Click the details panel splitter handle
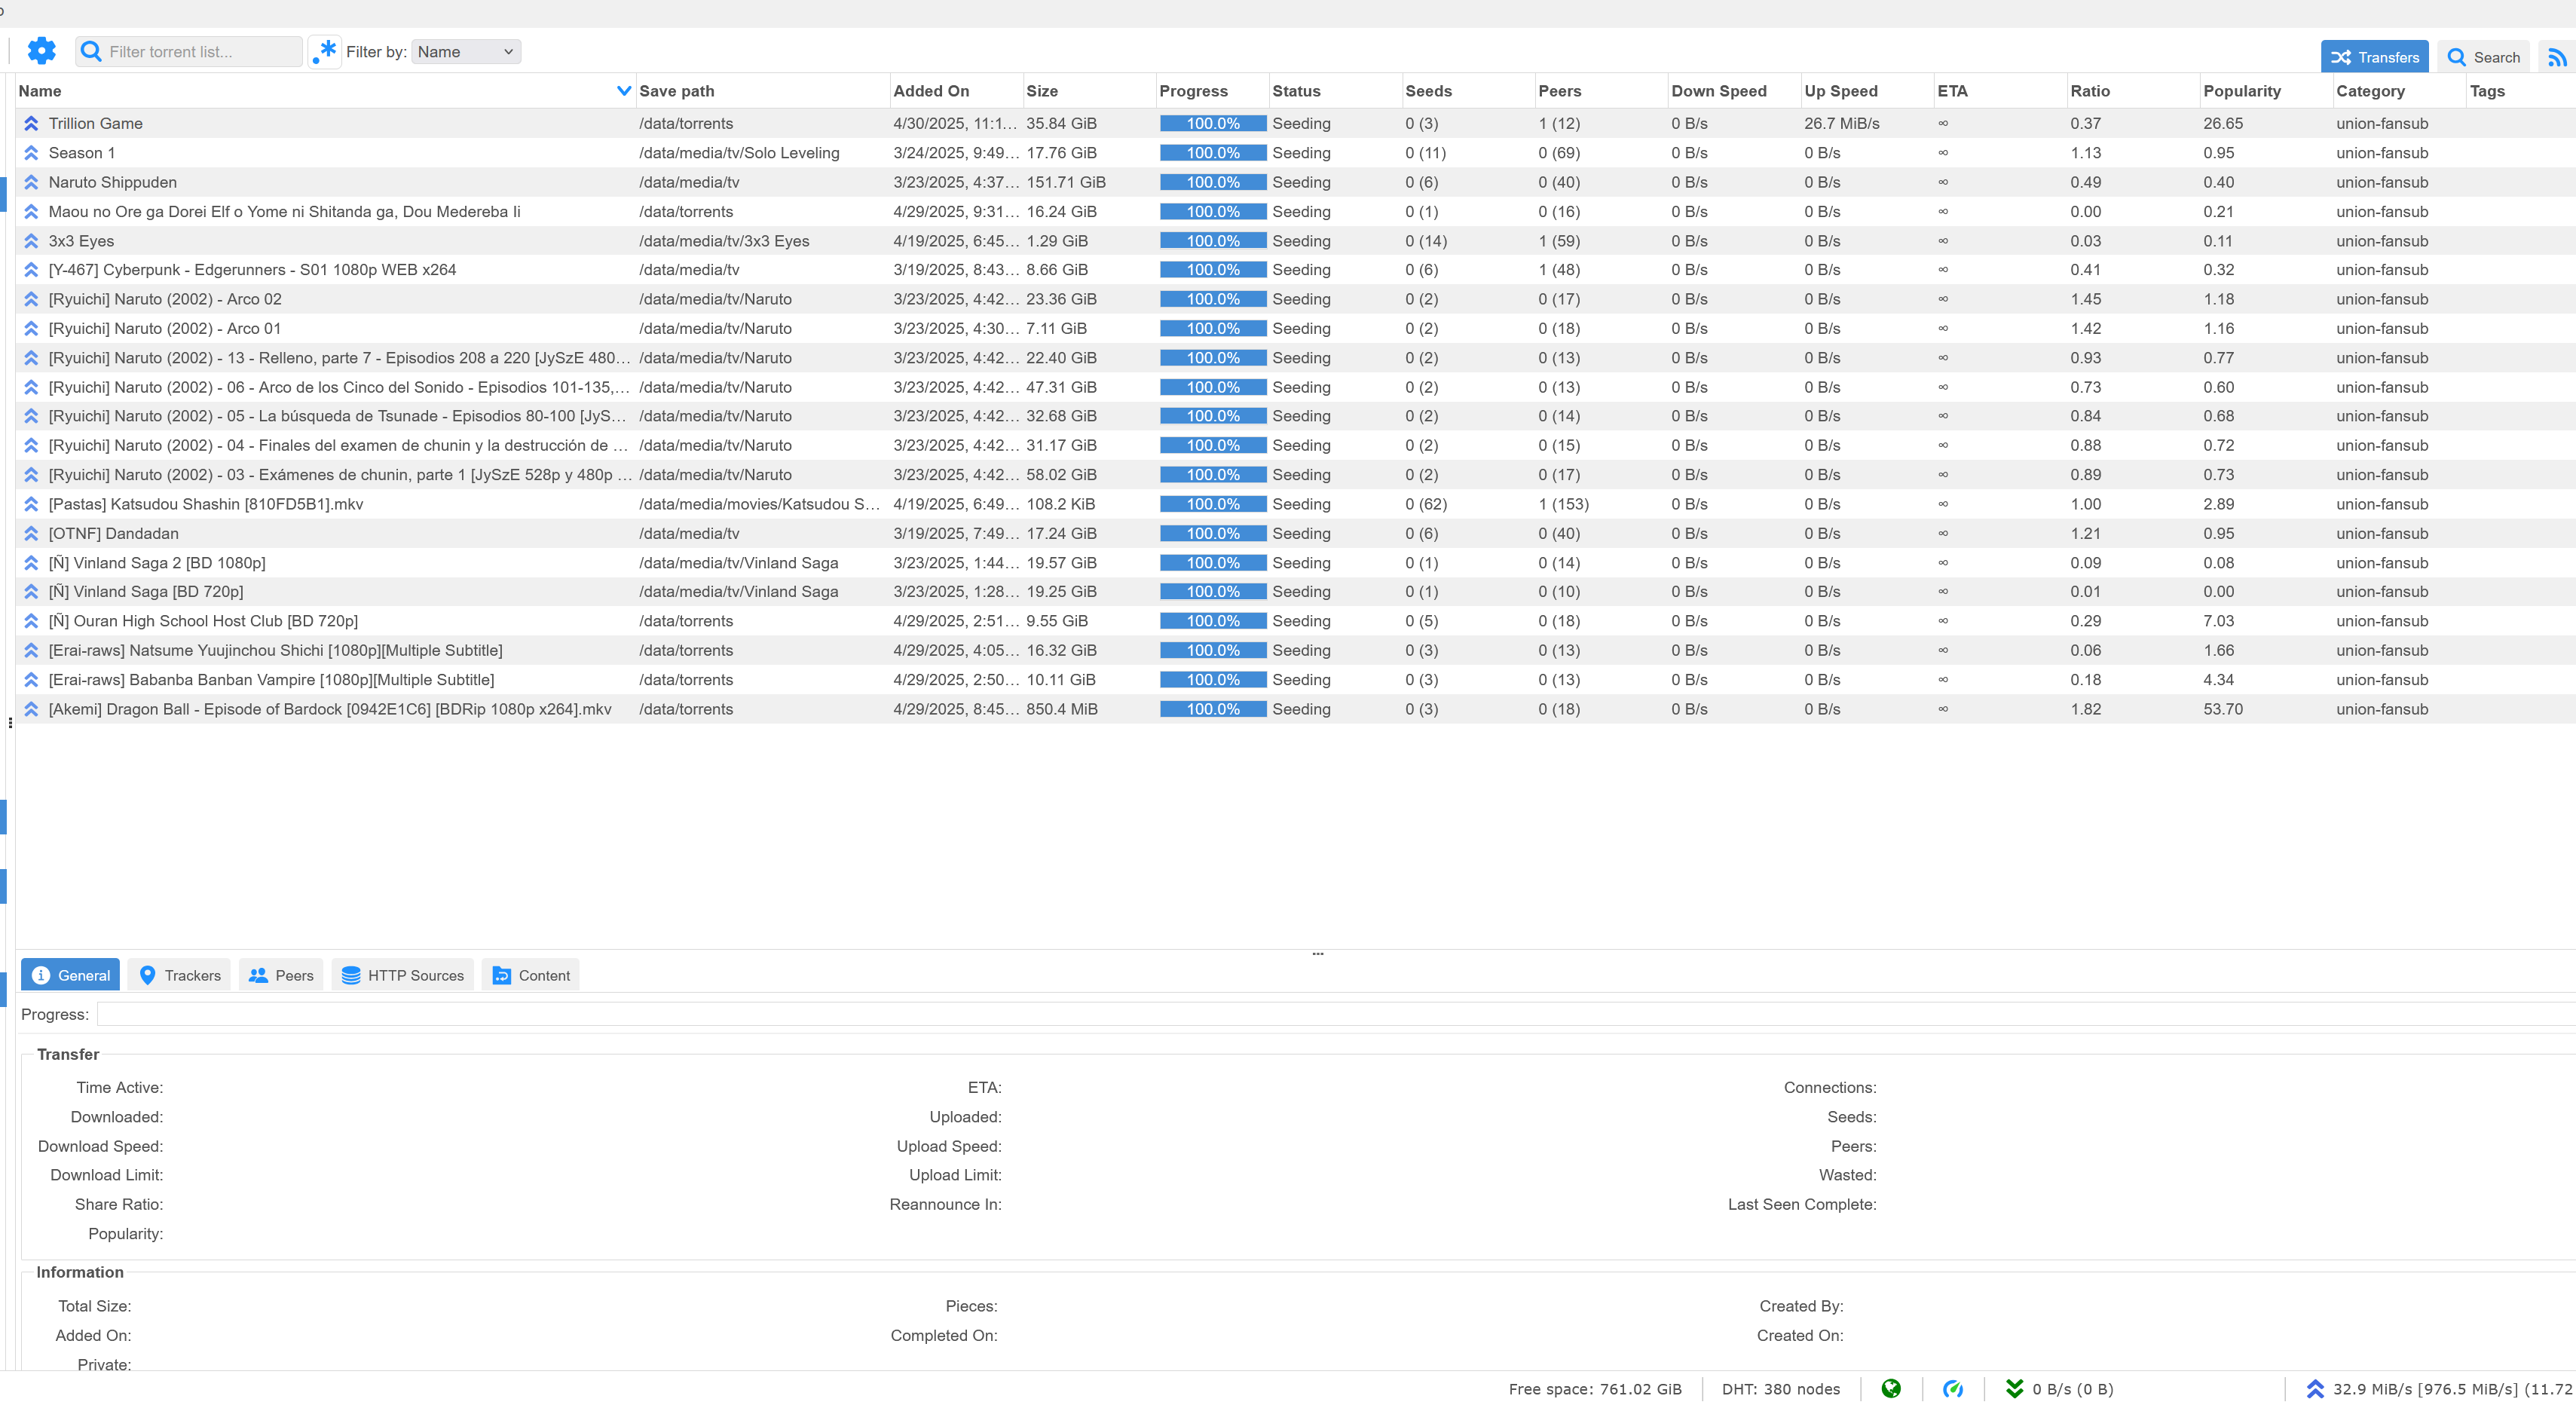This screenshot has height=1402, width=2576. [1318, 954]
